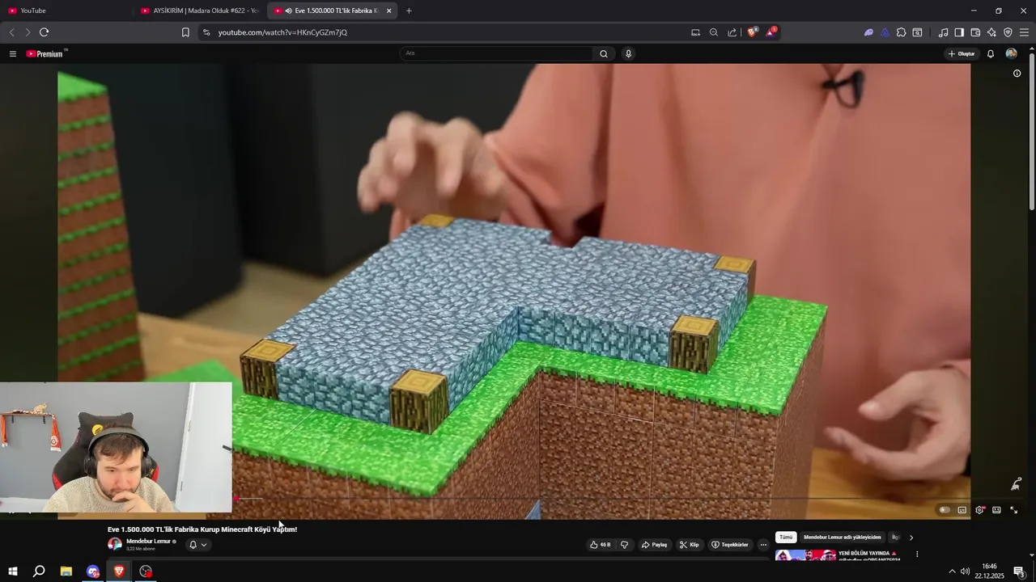
Task: Seek on the video progress bar
Action: click(x=518, y=499)
